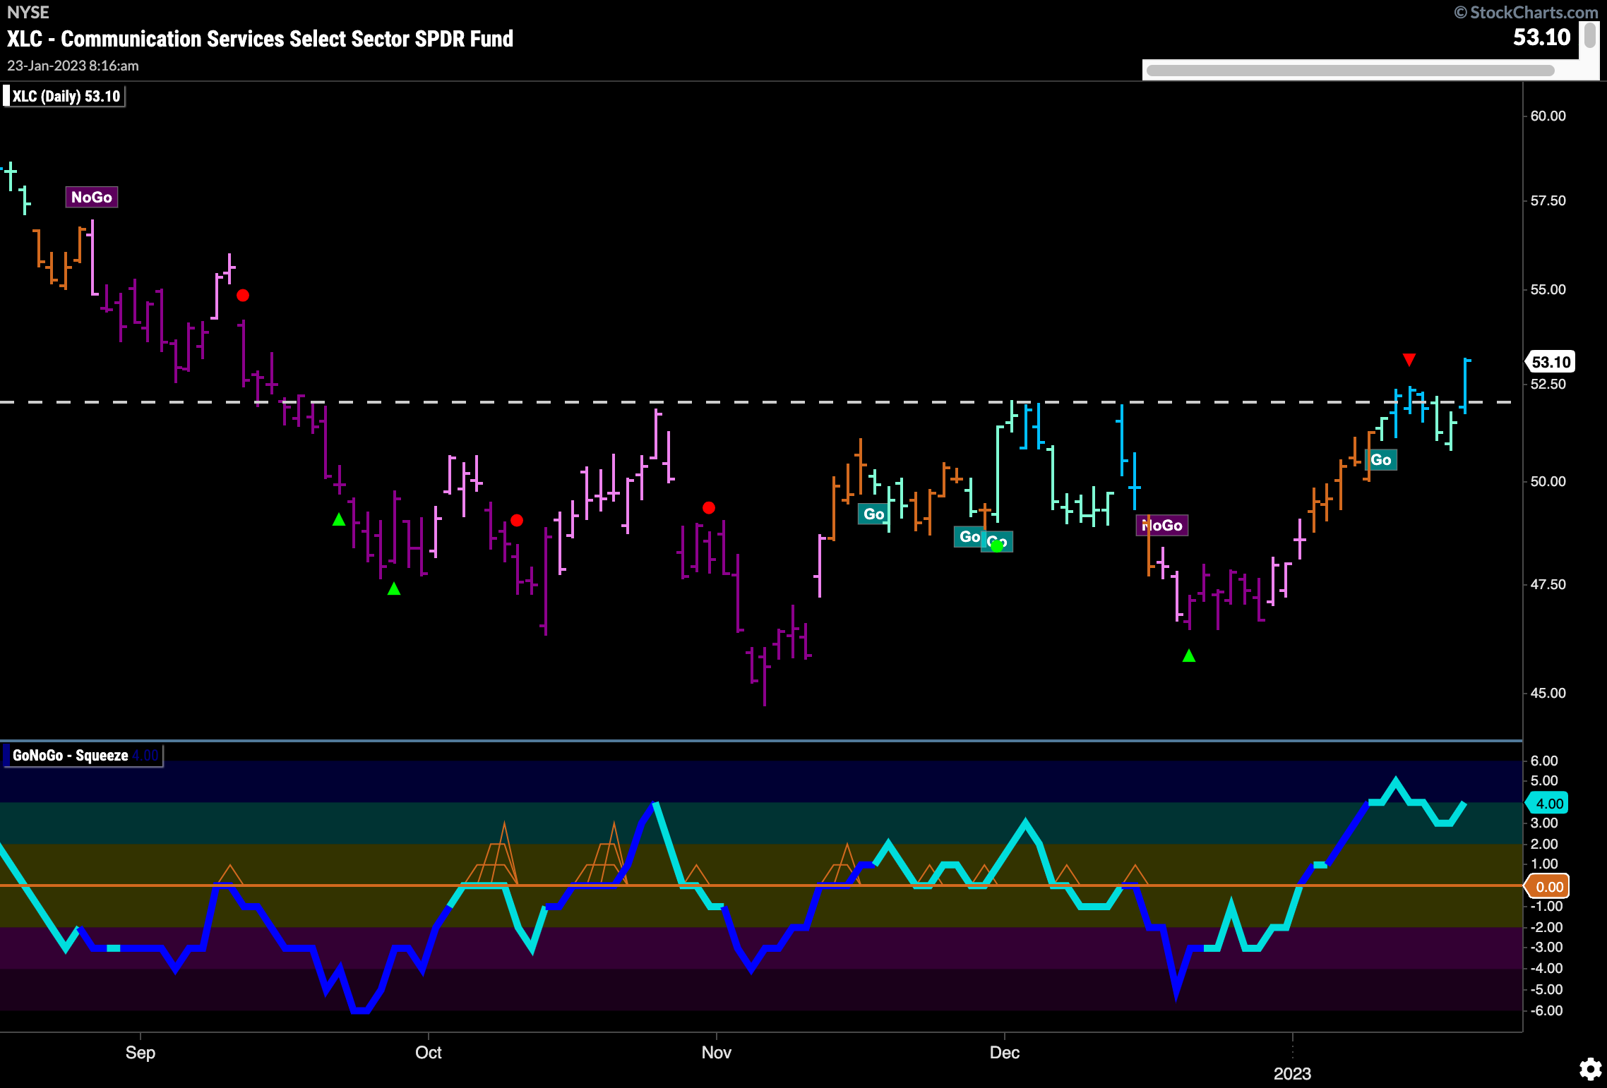1607x1088 pixels.
Task: Click the Go flag in January 2023
Action: click(1380, 460)
